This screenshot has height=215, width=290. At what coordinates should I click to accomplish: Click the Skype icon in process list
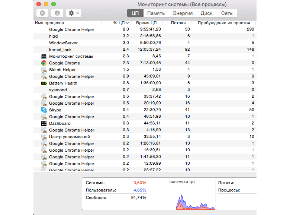44,110
